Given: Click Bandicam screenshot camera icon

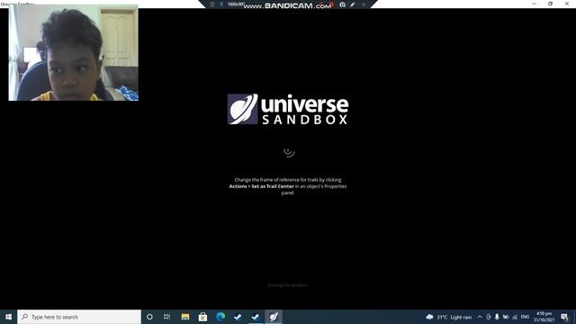Looking at the screenshot, I should pyautogui.click(x=342, y=4).
